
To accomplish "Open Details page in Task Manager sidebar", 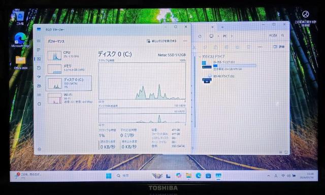I will tap(39, 95).
